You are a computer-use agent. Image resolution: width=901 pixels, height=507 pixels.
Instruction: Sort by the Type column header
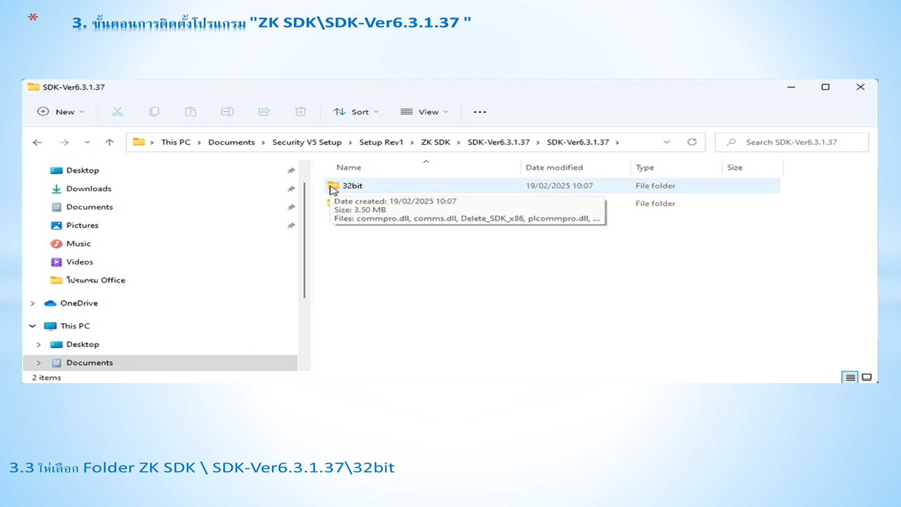(x=644, y=168)
